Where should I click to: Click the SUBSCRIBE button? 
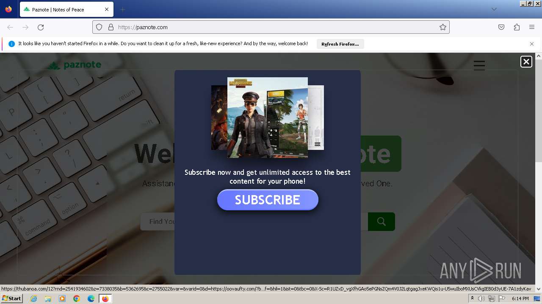pos(268,200)
